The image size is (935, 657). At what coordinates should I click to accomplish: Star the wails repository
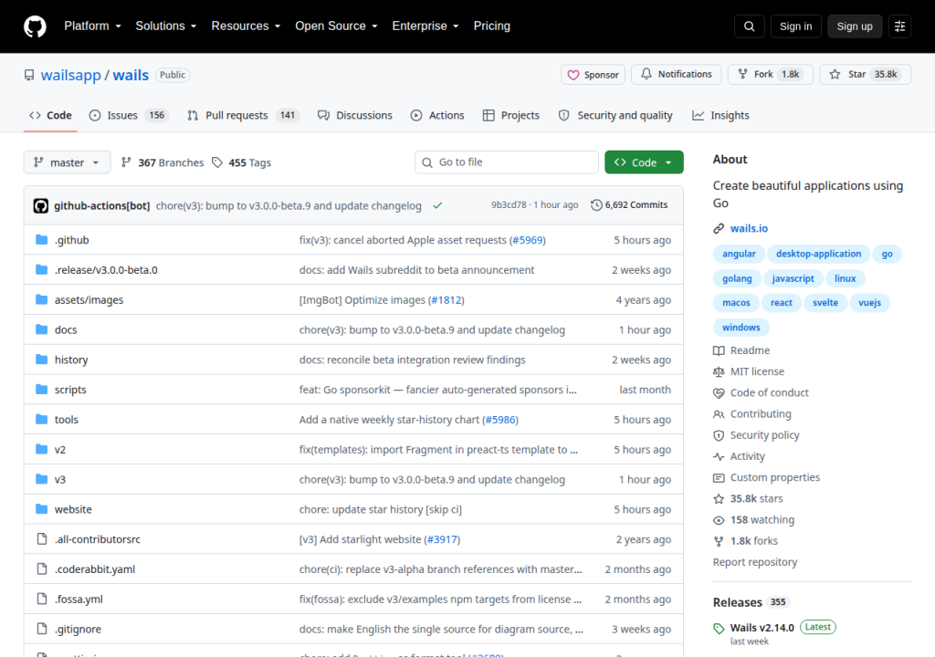(x=866, y=75)
